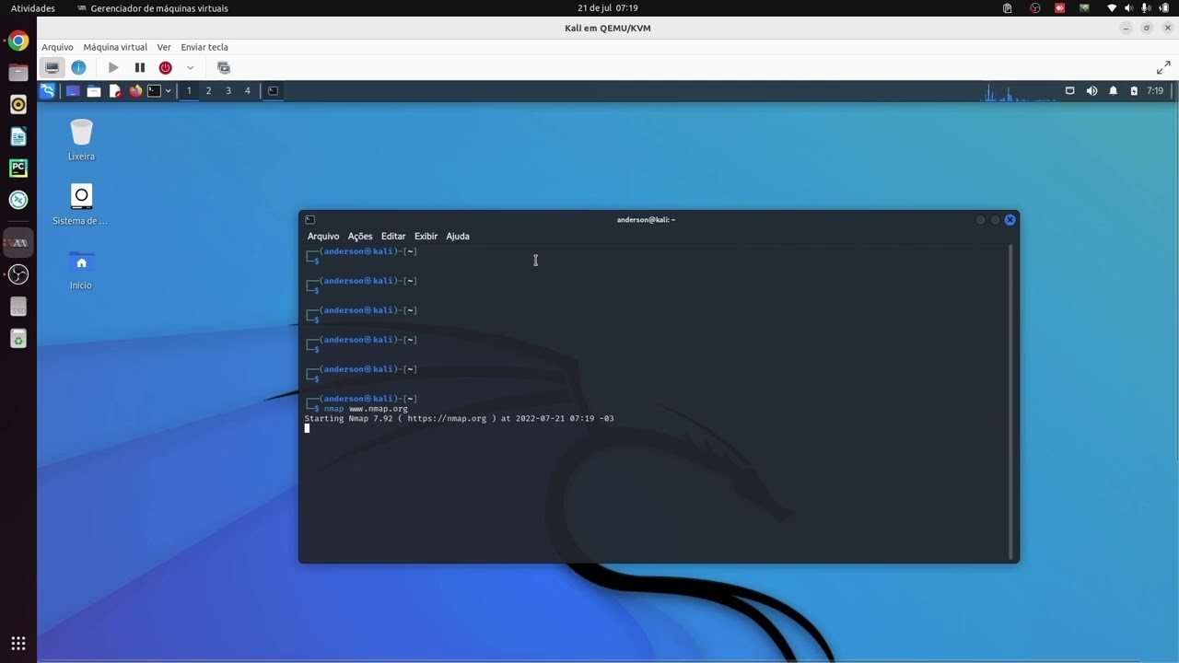This screenshot has height=663, width=1179.
Task: Pause the Kali virtual machine
Action: coord(140,67)
